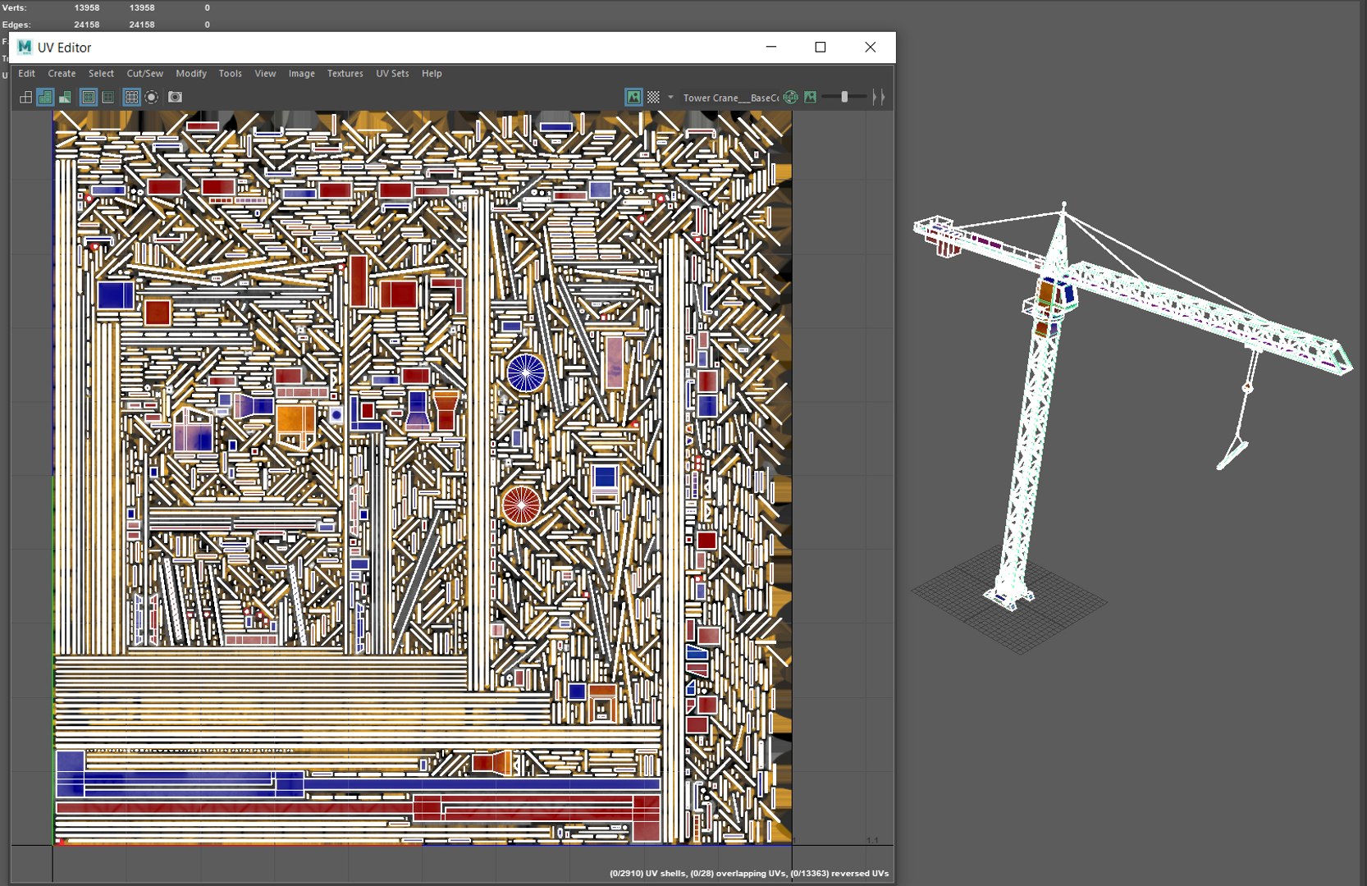Screen dimensions: 1367x886
Task: Adjust the image dimming slider
Action: [844, 97]
